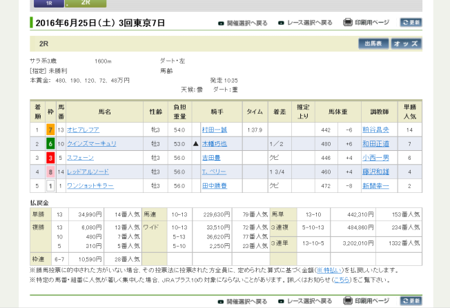Screen dimensions: 450x308
Task: Click arrow icon beside top レース選択へ戻る
Action: pos(280,23)
